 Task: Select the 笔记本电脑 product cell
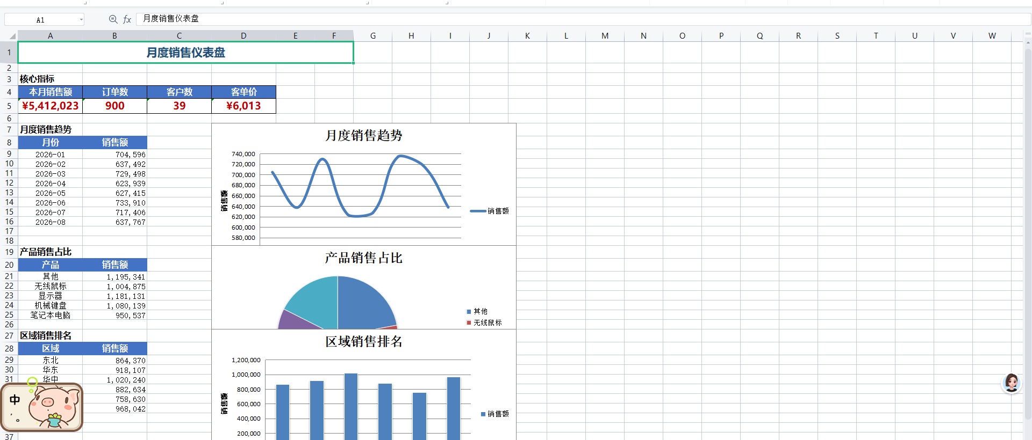51,316
